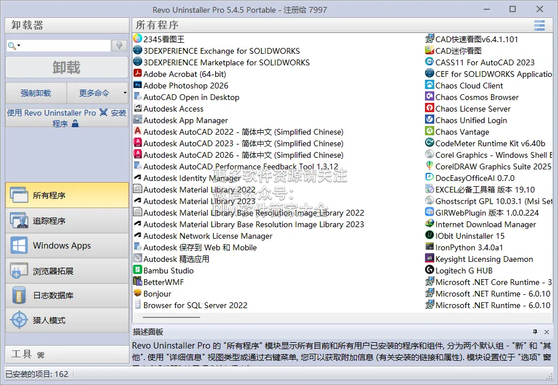Click the CASS11 For AutoCAD 2023 icon
Image resolution: width=558 pixels, height=385 pixels.
click(430, 62)
